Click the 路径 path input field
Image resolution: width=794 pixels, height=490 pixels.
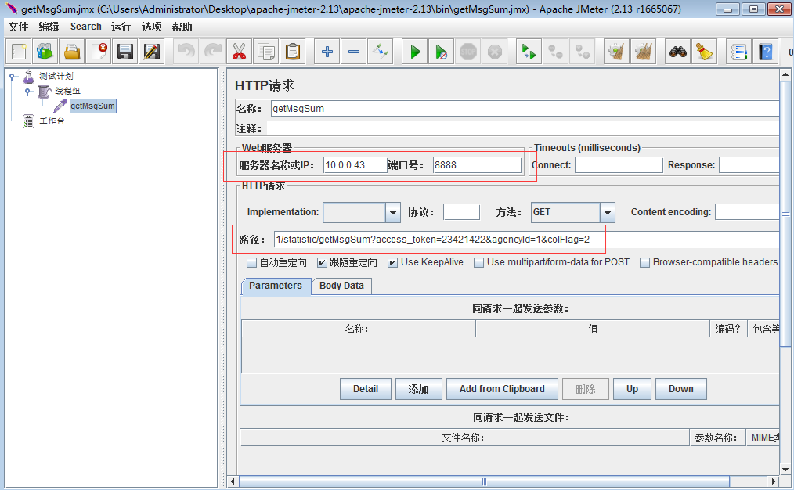pyautogui.click(x=526, y=240)
